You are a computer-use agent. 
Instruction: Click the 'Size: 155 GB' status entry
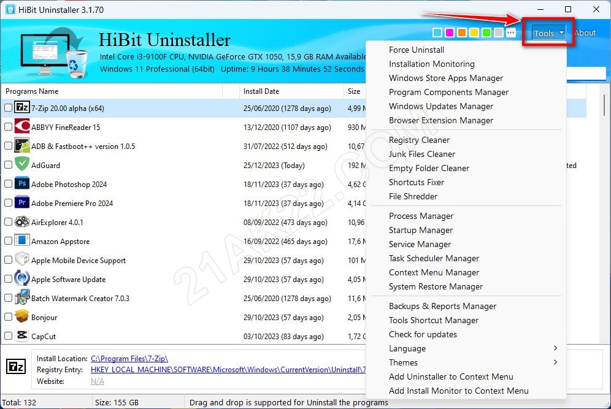(117, 402)
